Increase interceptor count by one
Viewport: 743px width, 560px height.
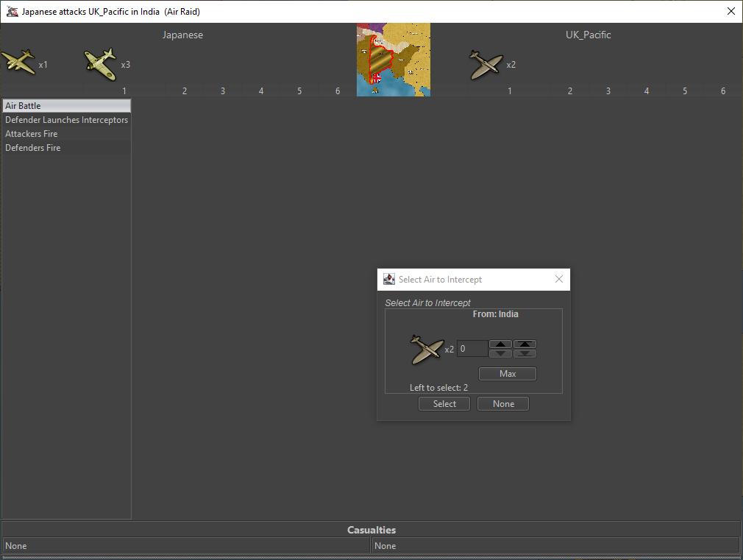click(x=501, y=344)
